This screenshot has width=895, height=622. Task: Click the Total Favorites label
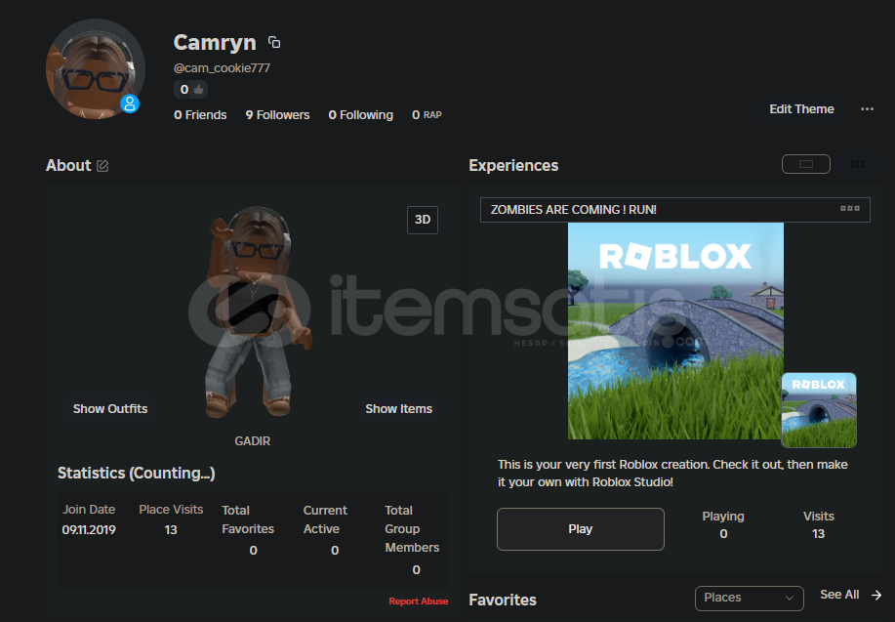click(x=248, y=519)
